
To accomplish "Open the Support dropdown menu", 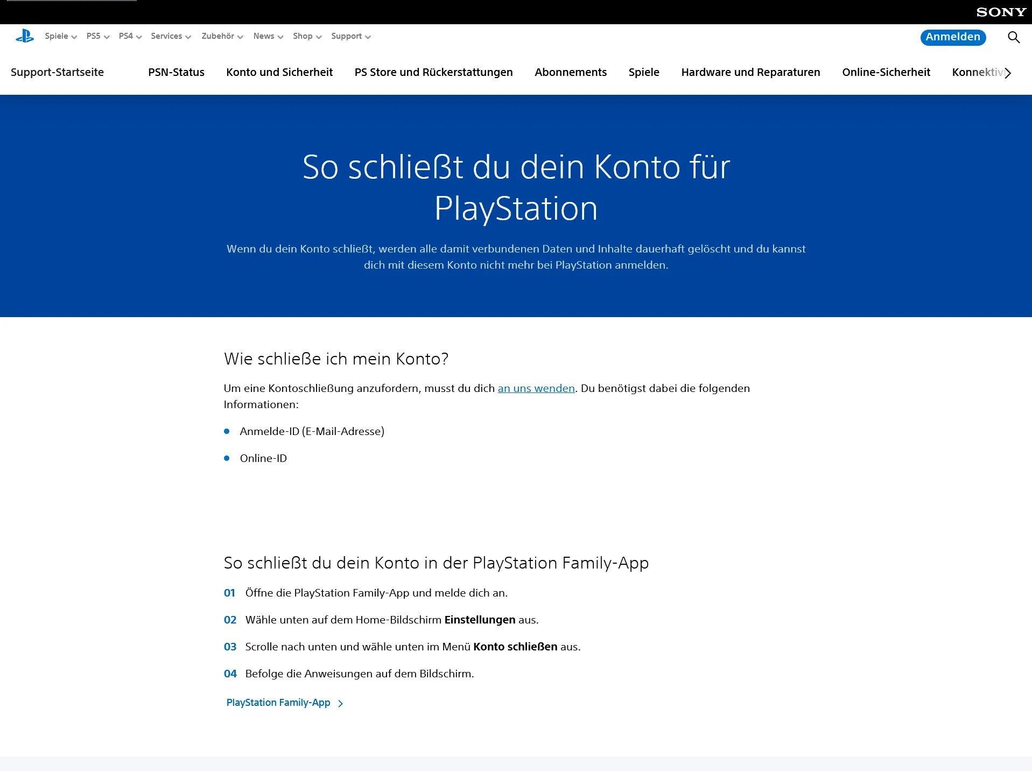I will [x=350, y=36].
